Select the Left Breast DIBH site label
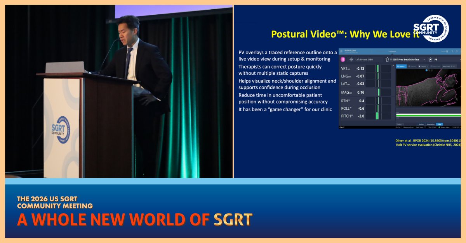This screenshot has height=243, width=466. 364,60
